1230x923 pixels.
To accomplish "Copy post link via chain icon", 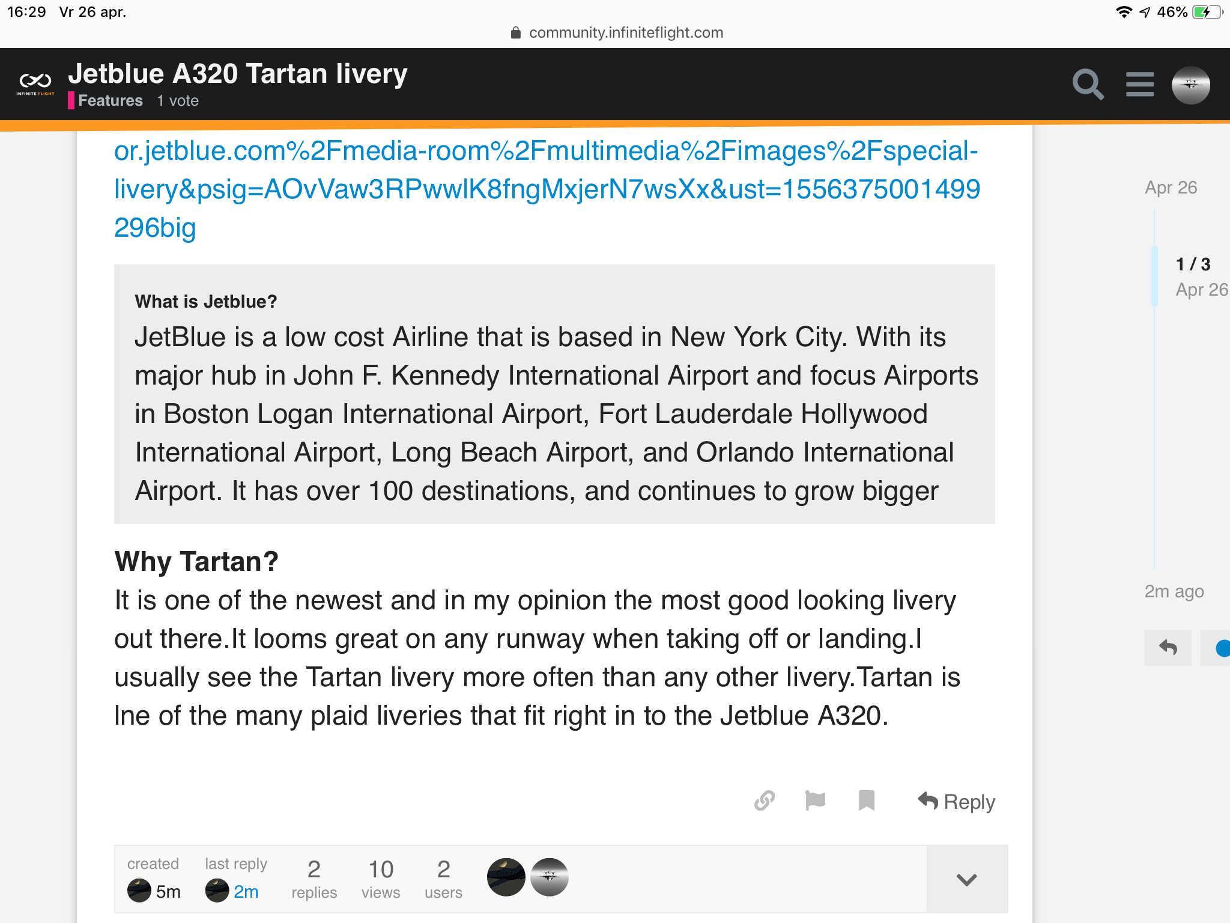I will point(765,801).
